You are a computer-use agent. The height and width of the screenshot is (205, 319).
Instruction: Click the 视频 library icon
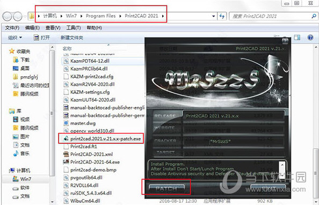(x=16, y=119)
